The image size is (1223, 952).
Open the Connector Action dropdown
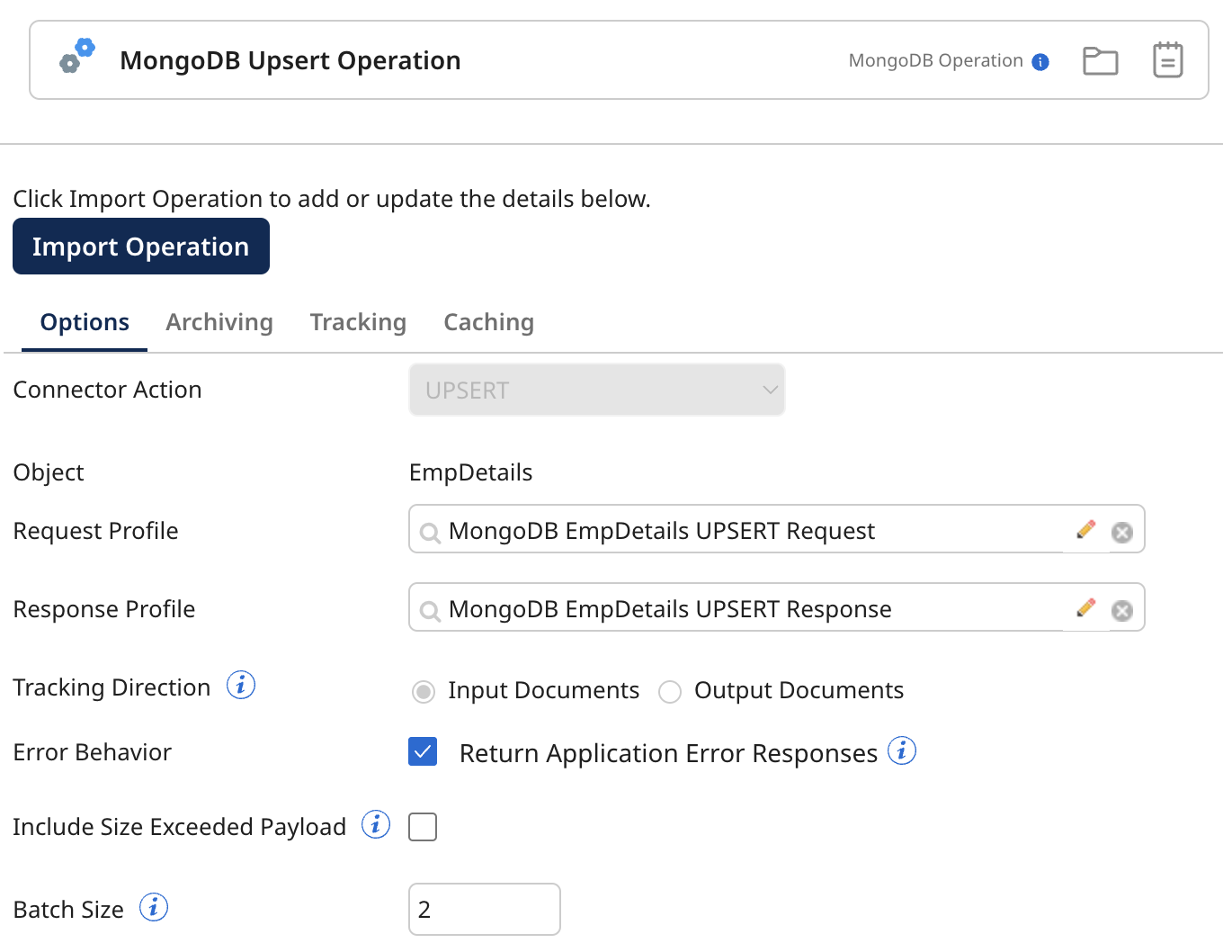tap(596, 390)
